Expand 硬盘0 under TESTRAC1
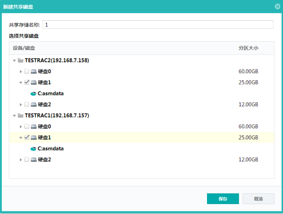This screenshot has width=283, height=214. 21,127
